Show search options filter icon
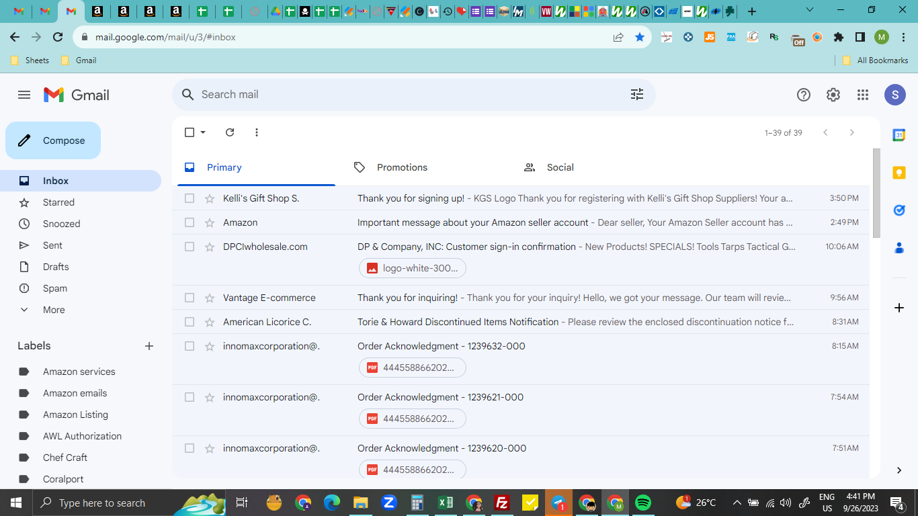The width and height of the screenshot is (918, 516). click(637, 95)
